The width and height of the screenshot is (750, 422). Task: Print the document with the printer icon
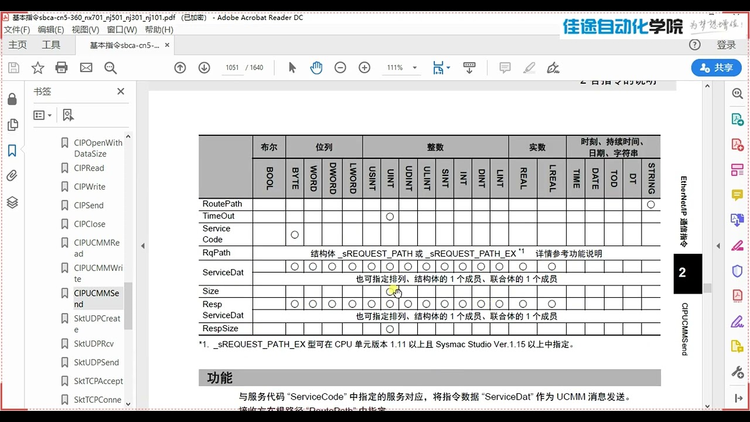pyautogui.click(x=62, y=68)
